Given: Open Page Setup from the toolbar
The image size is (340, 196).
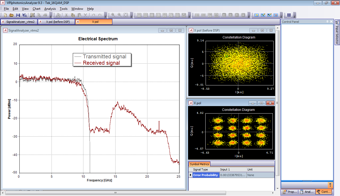Looking at the screenshot, I should coord(33,15).
